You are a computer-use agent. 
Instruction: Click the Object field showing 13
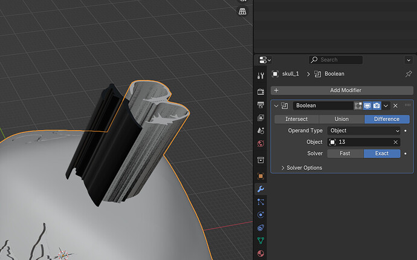click(x=360, y=142)
